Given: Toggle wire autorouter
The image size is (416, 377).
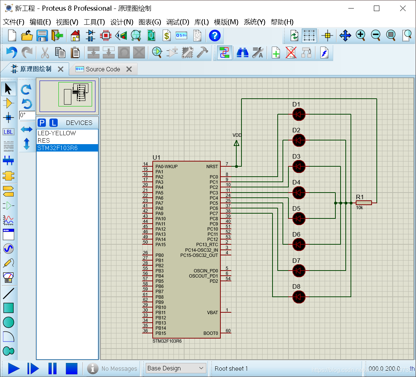Looking at the screenshot, I should pyautogui.click(x=224, y=52).
